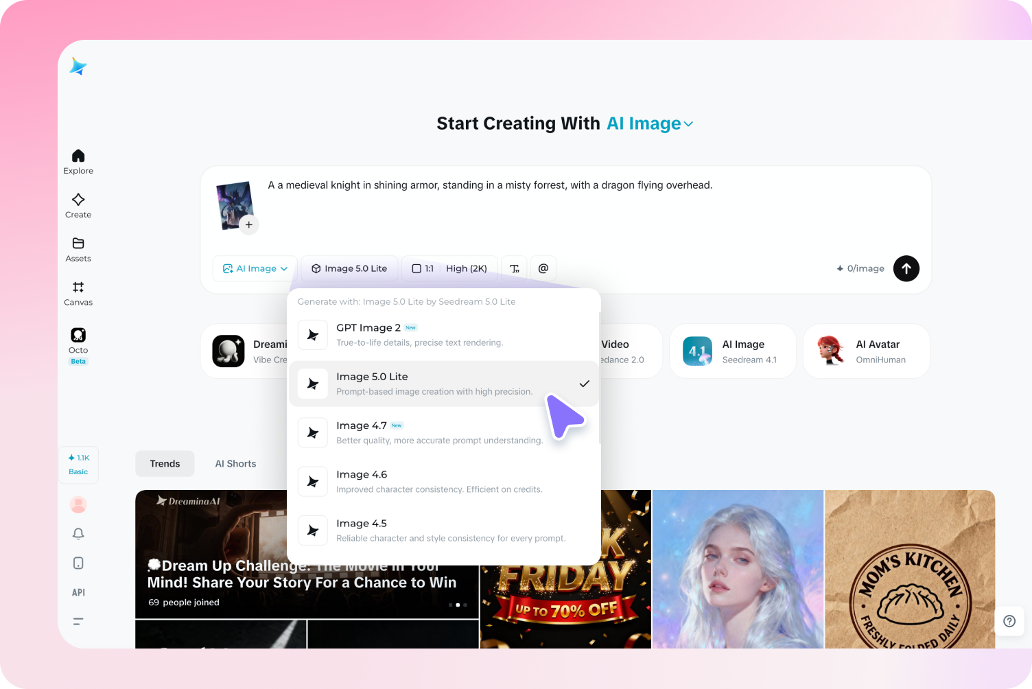Expand the AI Image heading dropdown
This screenshot has width=1032, height=689.
click(650, 124)
